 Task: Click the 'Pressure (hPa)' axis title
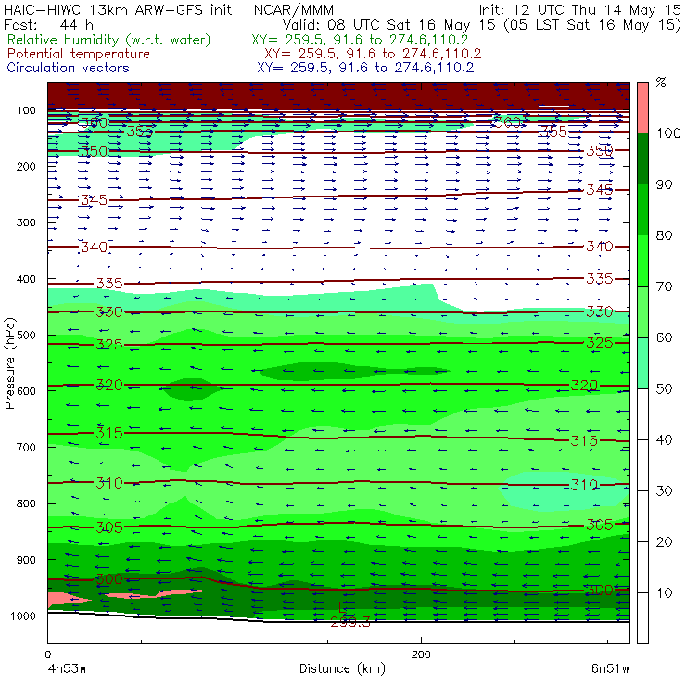9,363
